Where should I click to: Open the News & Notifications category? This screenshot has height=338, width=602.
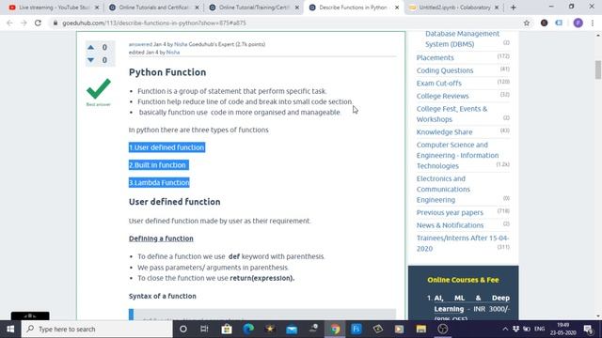[x=450, y=225]
